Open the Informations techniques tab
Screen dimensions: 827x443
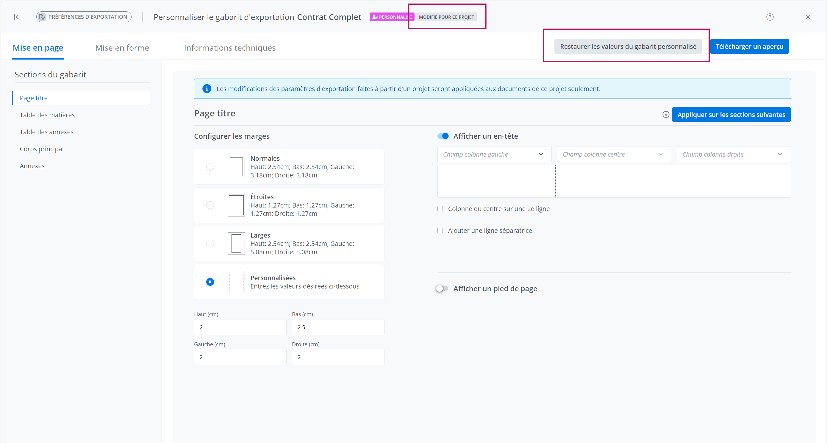pyautogui.click(x=229, y=48)
